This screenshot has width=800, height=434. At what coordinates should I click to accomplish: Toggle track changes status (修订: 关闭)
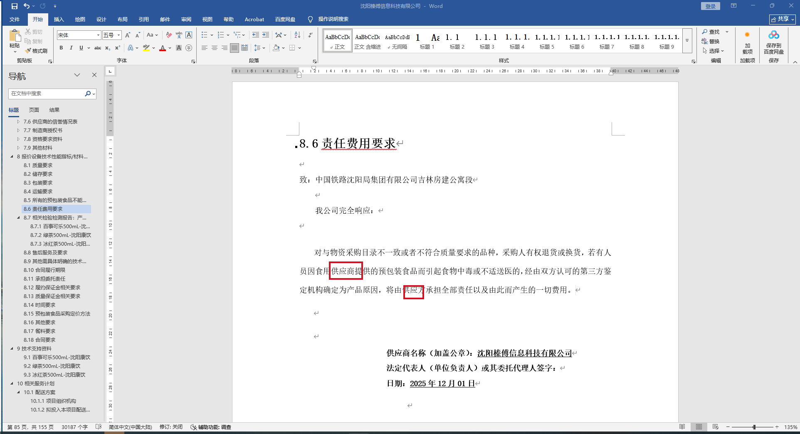[x=171, y=427]
